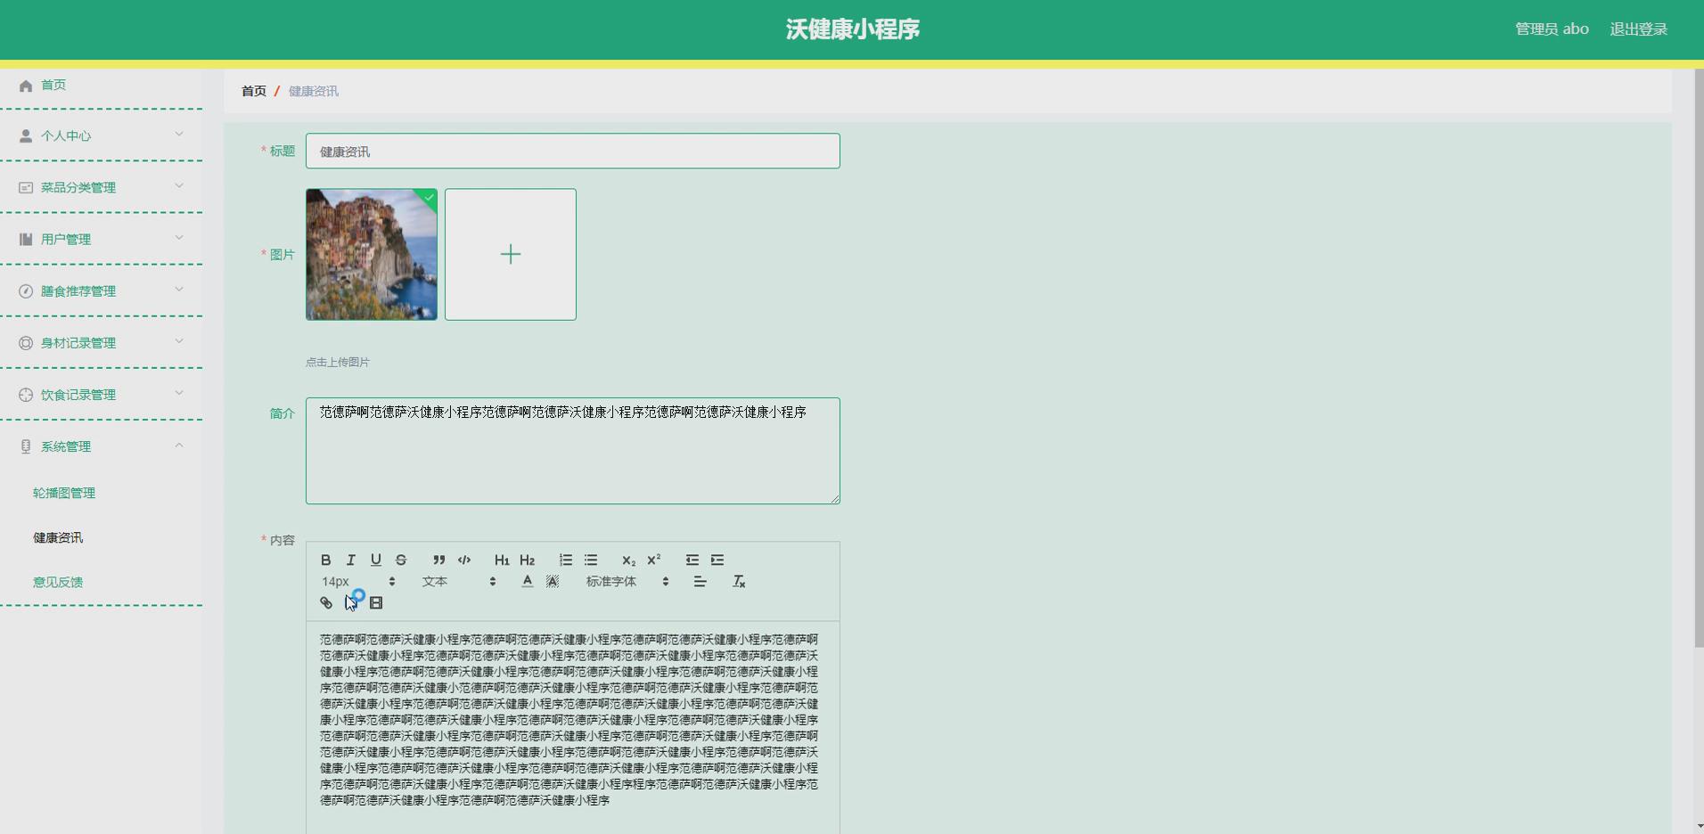The width and height of the screenshot is (1704, 834).
Task: Open the text alignment options
Action: [700, 581]
